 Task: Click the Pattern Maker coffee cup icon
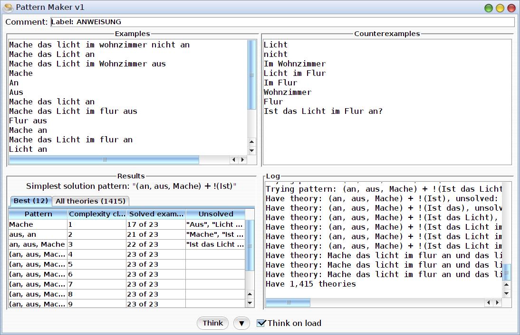click(8, 8)
